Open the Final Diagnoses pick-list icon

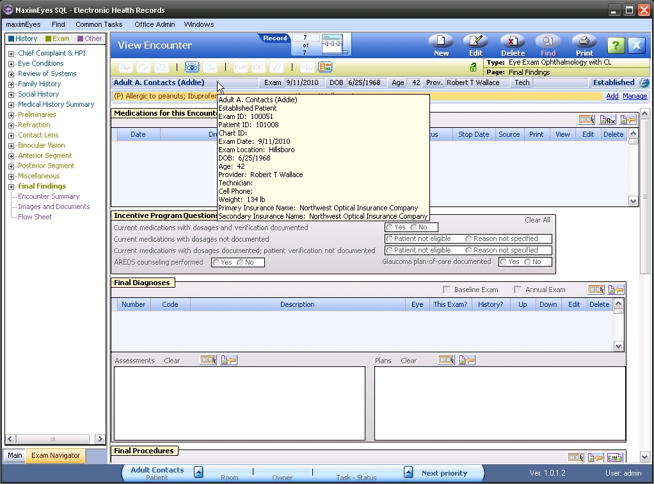(x=596, y=290)
